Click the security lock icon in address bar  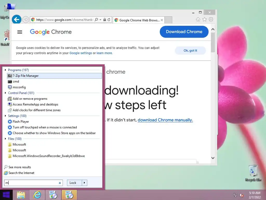click(105, 20)
